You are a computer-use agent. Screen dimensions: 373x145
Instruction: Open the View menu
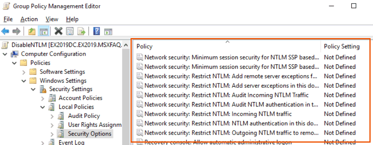coord(52,19)
